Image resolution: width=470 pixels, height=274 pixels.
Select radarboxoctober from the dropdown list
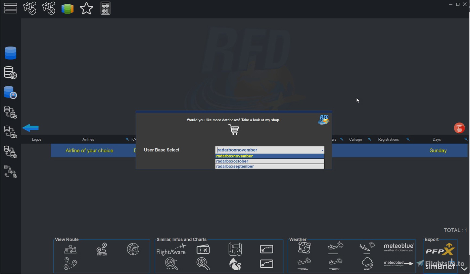click(x=232, y=161)
